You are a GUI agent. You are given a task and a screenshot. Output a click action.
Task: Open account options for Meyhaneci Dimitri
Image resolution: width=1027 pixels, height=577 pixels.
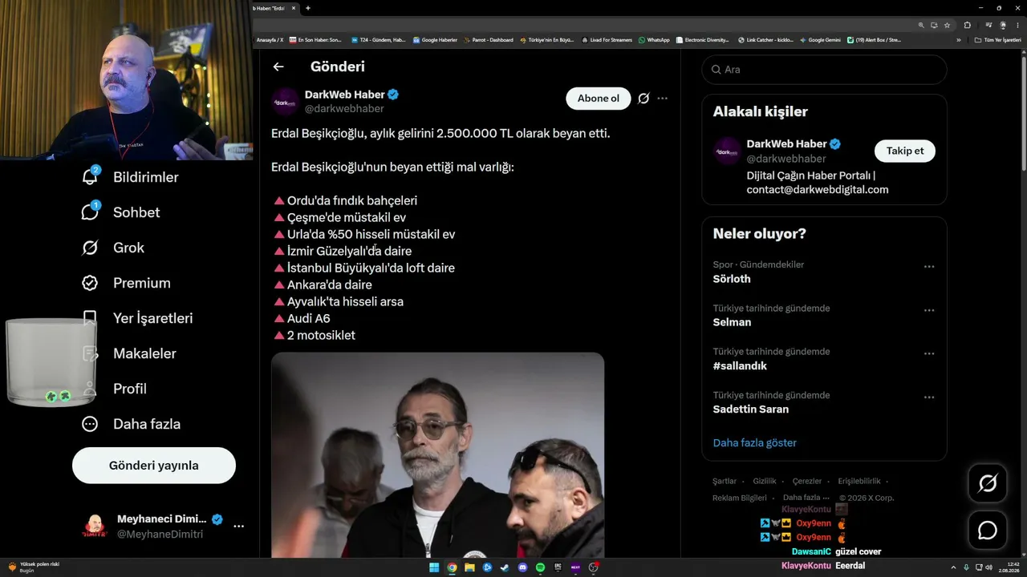[238, 527]
